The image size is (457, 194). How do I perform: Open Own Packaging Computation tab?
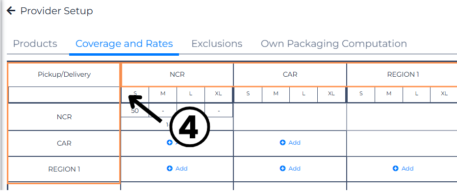coord(334,43)
